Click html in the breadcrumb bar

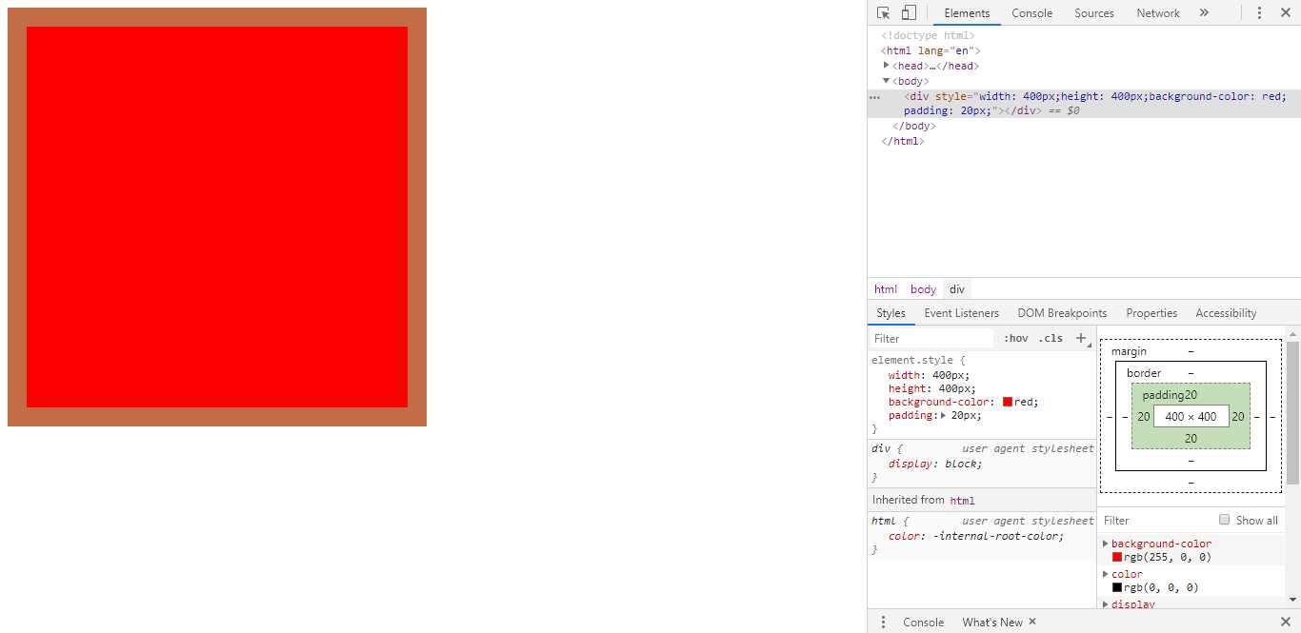tap(886, 289)
